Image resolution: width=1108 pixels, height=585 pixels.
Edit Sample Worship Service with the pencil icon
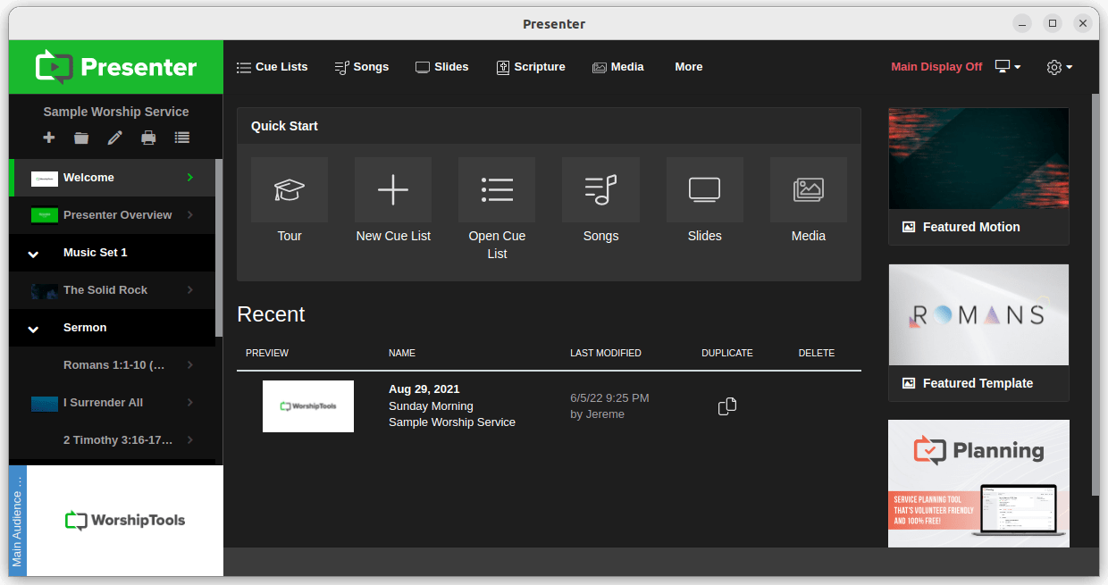(114, 138)
